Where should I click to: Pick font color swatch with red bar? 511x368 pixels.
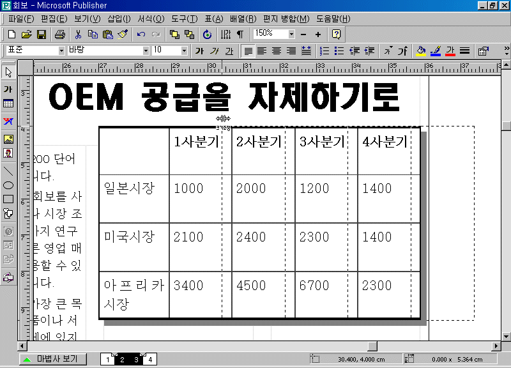pyautogui.click(x=450, y=51)
